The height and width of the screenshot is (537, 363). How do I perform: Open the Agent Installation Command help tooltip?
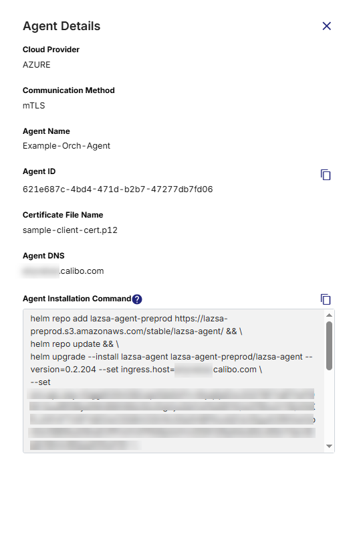click(137, 299)
